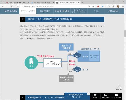Click the 局舎 building circle in diagram
Image resolution: width=126 pixels, height=100 pixels.
pyautogui.click(x=31, y=62)
